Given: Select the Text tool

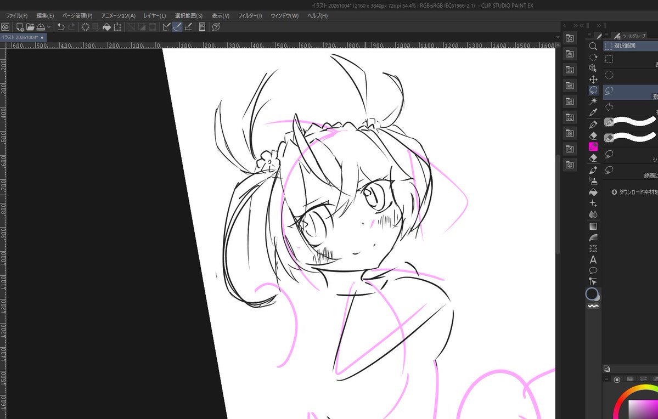Looking at the screenshot, I should (593, 259).
